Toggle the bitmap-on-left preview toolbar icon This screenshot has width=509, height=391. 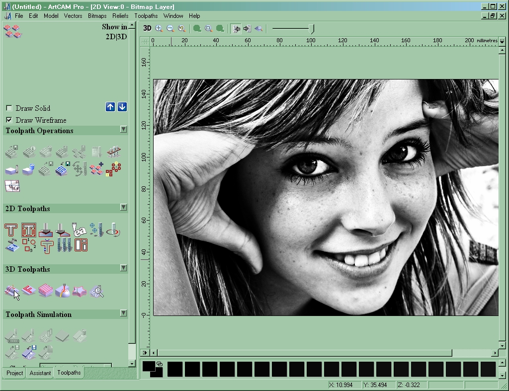pyautogui.click(x=236, y=28)
